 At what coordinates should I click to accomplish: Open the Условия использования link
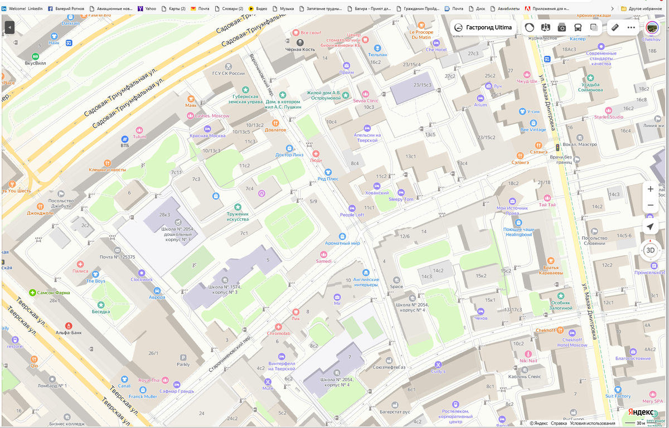pyautogui.click(x=593, y=423)
